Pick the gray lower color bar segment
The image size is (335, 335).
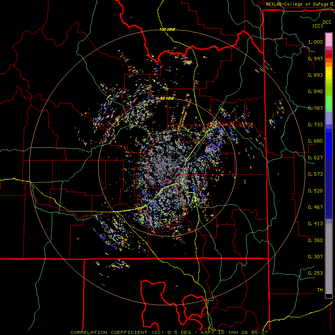coord(329,259)
